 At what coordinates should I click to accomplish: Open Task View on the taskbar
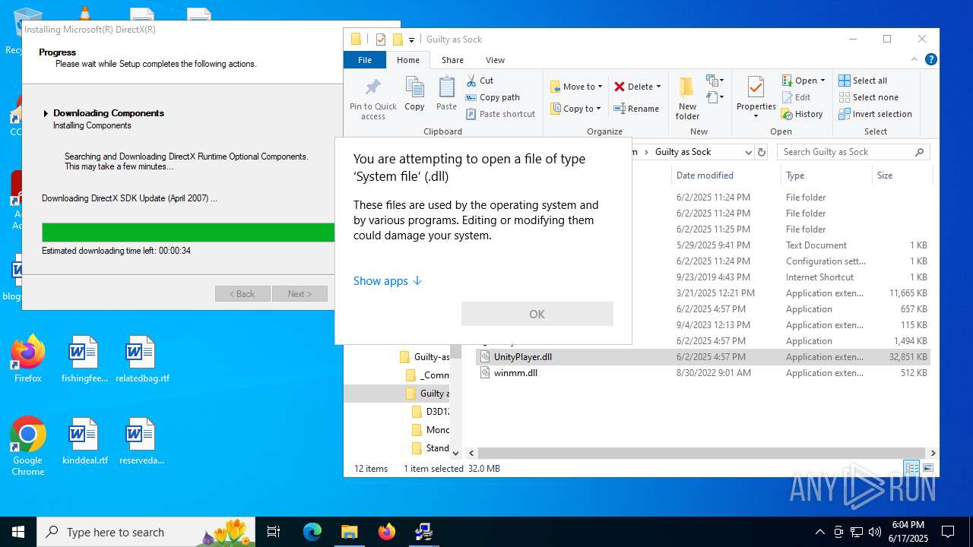(x=274, y=532)
